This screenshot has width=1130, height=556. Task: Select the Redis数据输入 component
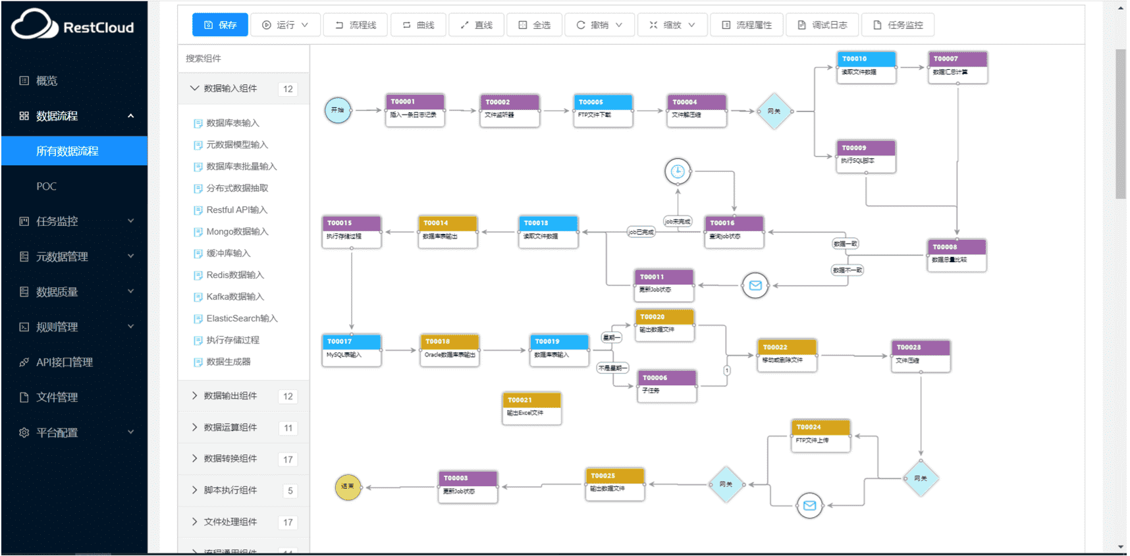[229, 275]
